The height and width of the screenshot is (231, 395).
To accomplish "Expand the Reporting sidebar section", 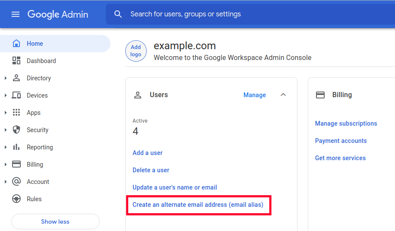I will coord(6,147).
